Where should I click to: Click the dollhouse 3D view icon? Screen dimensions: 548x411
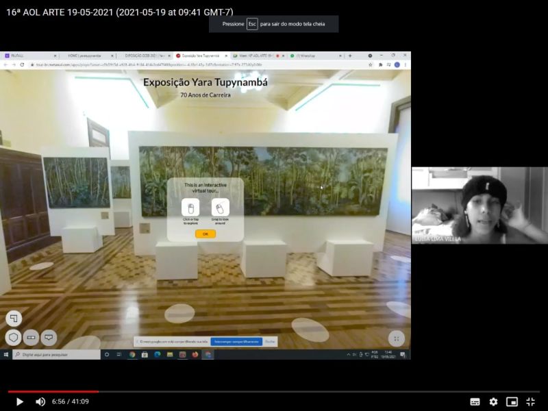(x=13, y=337)
